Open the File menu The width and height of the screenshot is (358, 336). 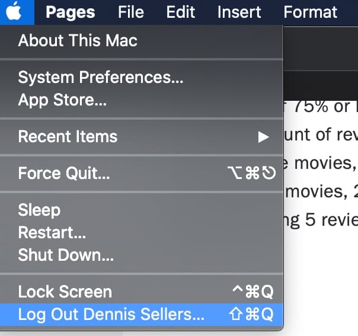tap(130, 12)
